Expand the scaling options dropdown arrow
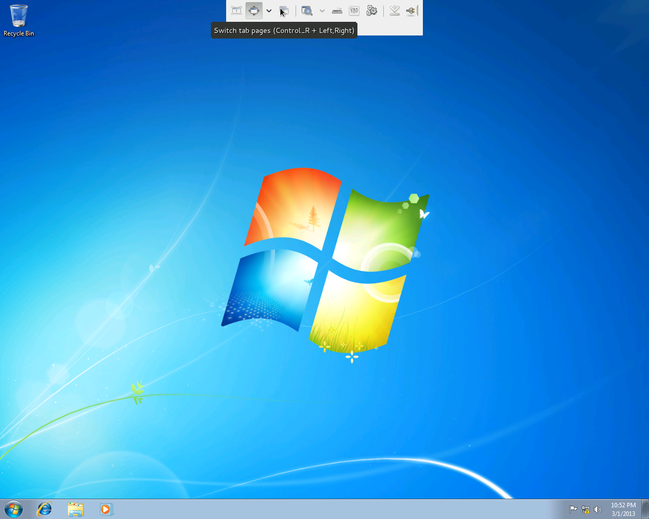The height and width of the screenshot is (519, 649). (322, 11)
